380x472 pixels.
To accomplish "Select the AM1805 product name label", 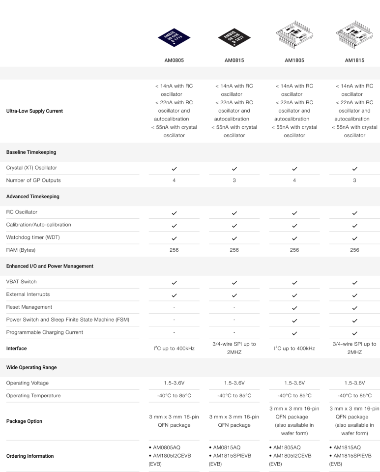I will (294, 60).
